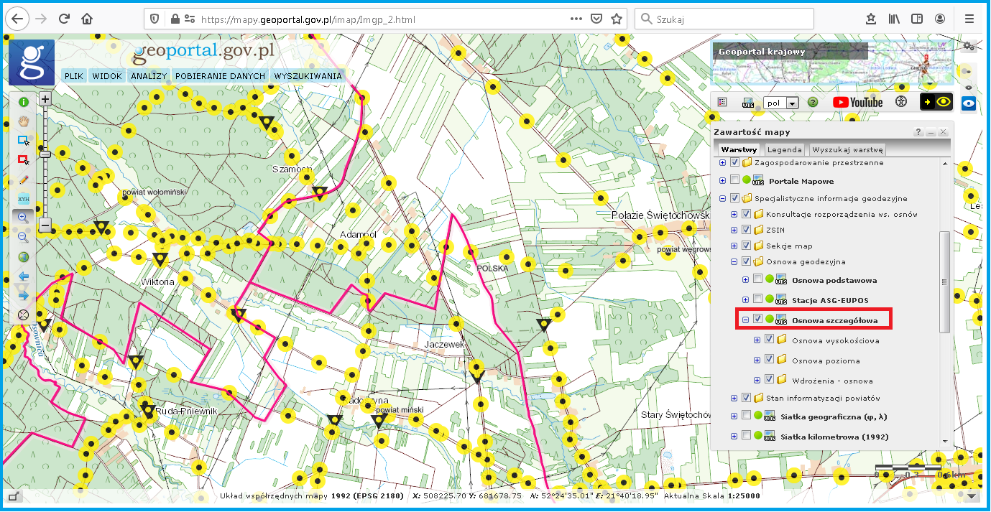991x512 pixels.
Task: Toggle high contrast yellow eye icon
Action: (x=936, y=102)
